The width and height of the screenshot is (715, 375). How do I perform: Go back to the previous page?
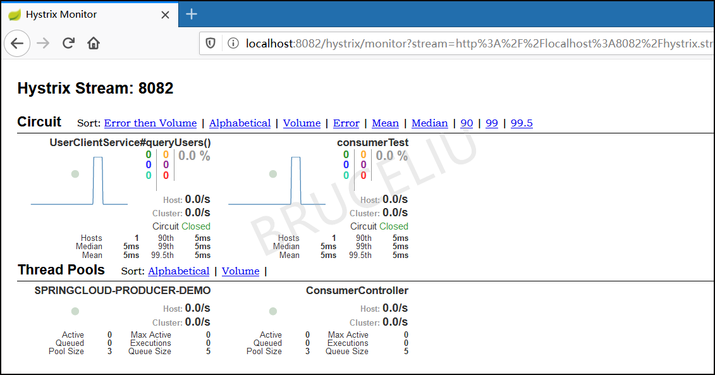[x=17, y=44]
